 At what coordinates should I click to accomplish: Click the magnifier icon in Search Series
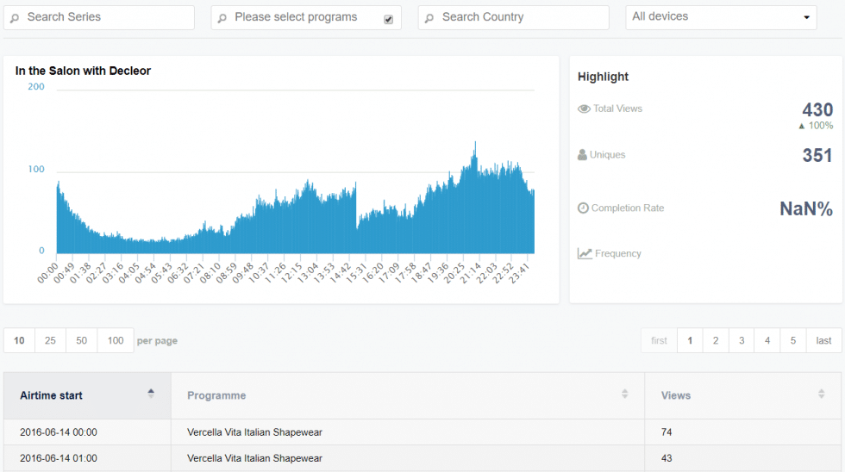[x=15, y=18]
